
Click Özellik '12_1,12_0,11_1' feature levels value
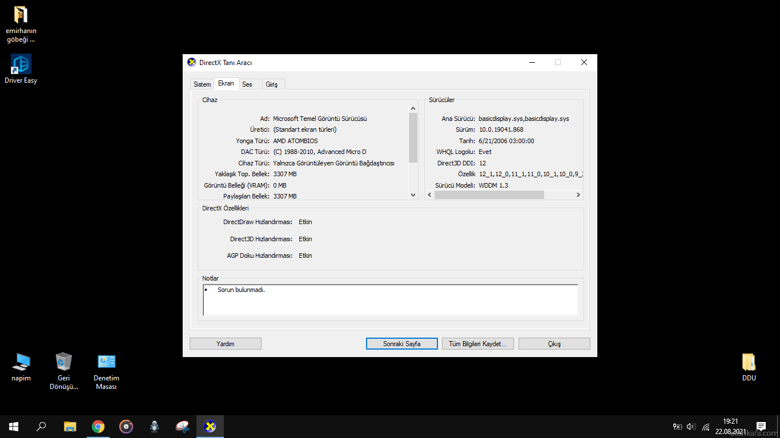click(530, 174)
